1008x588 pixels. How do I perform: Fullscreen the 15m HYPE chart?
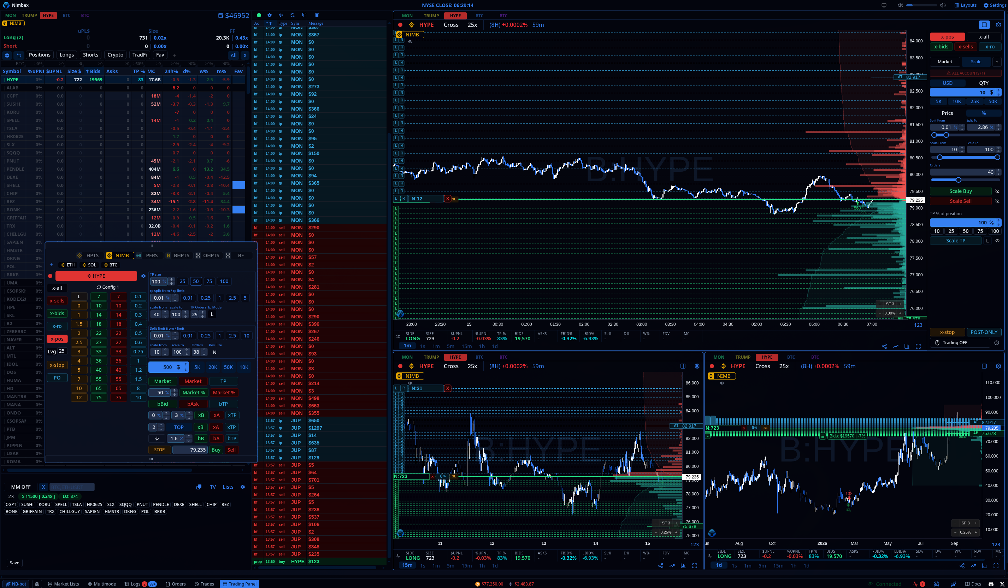pyautogui.click(x=694, y=566)
